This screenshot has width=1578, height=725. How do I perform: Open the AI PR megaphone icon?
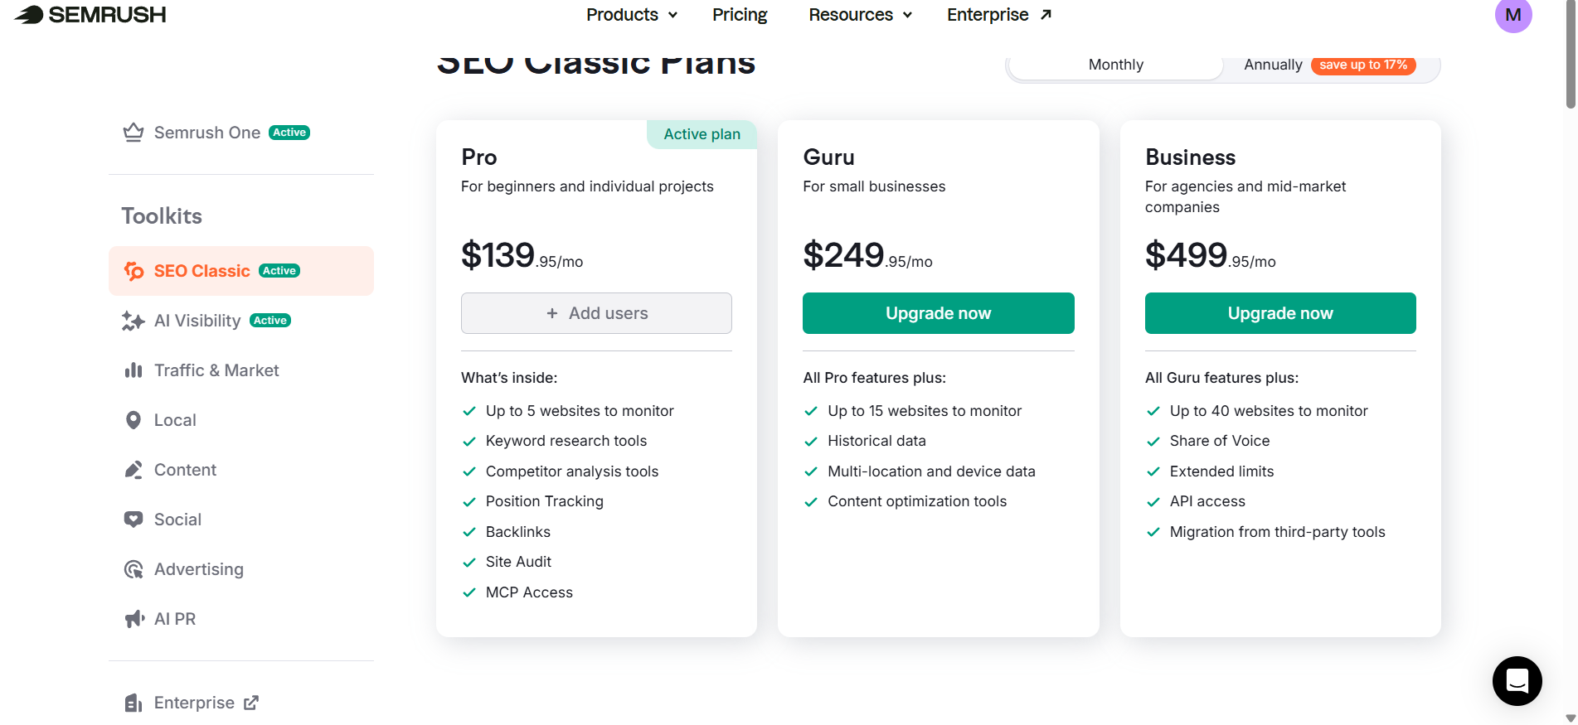134,619
